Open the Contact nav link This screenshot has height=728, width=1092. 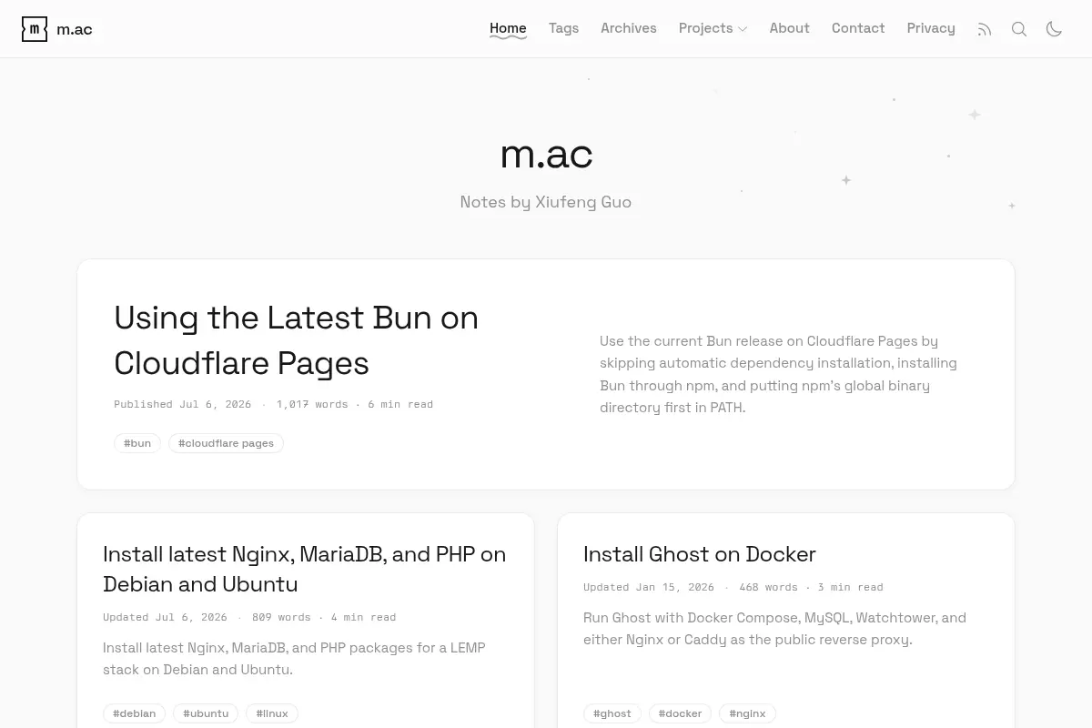(858, 28)
